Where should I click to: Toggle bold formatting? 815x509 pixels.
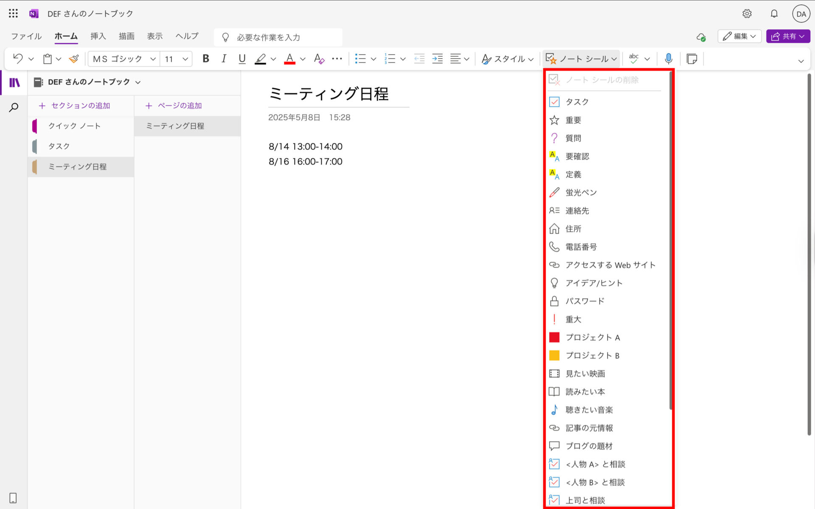[205, 59]
